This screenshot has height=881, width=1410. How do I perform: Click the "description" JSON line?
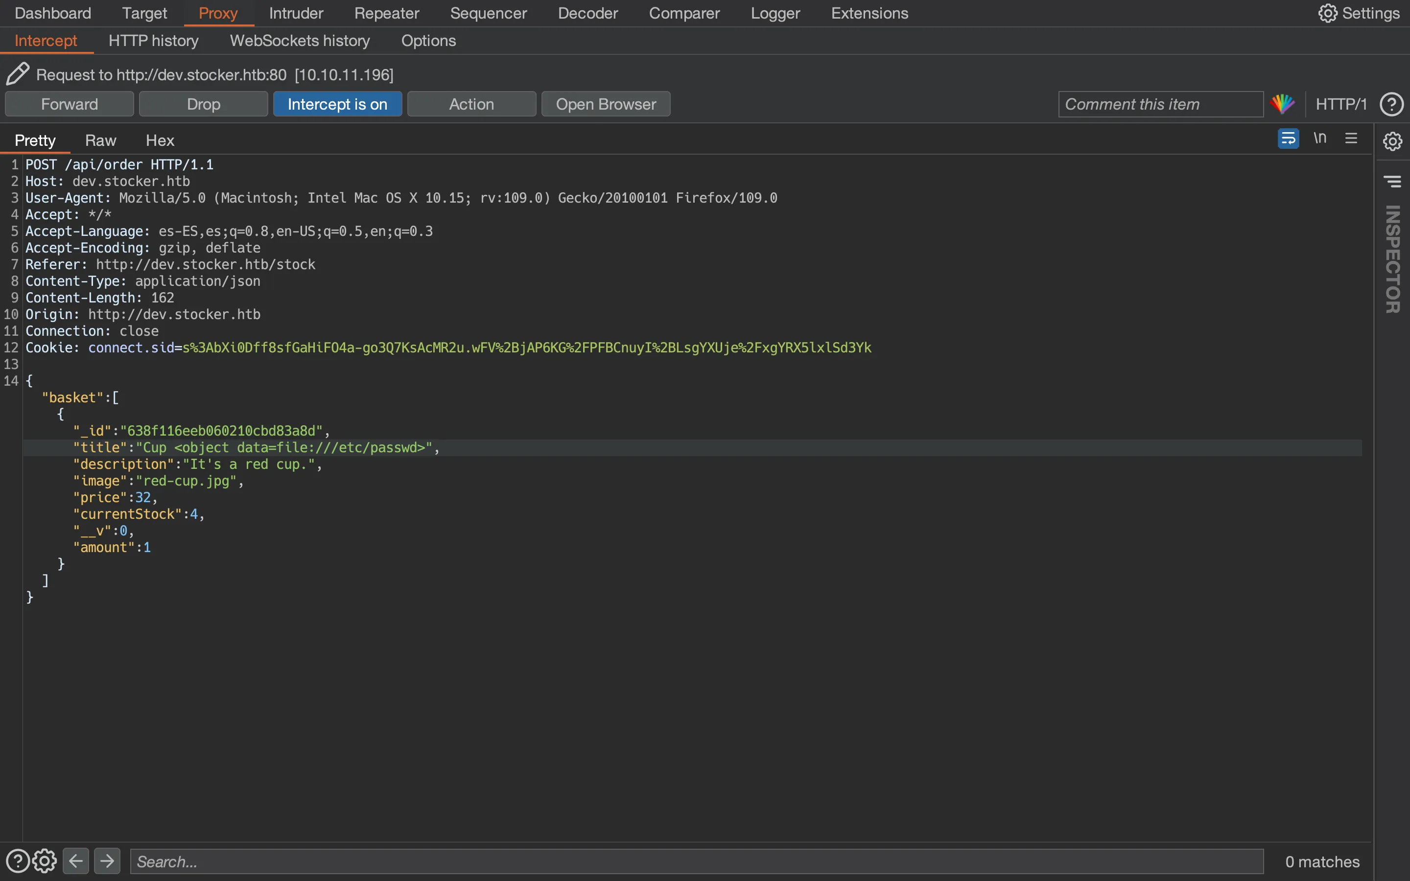coord(197,464)
